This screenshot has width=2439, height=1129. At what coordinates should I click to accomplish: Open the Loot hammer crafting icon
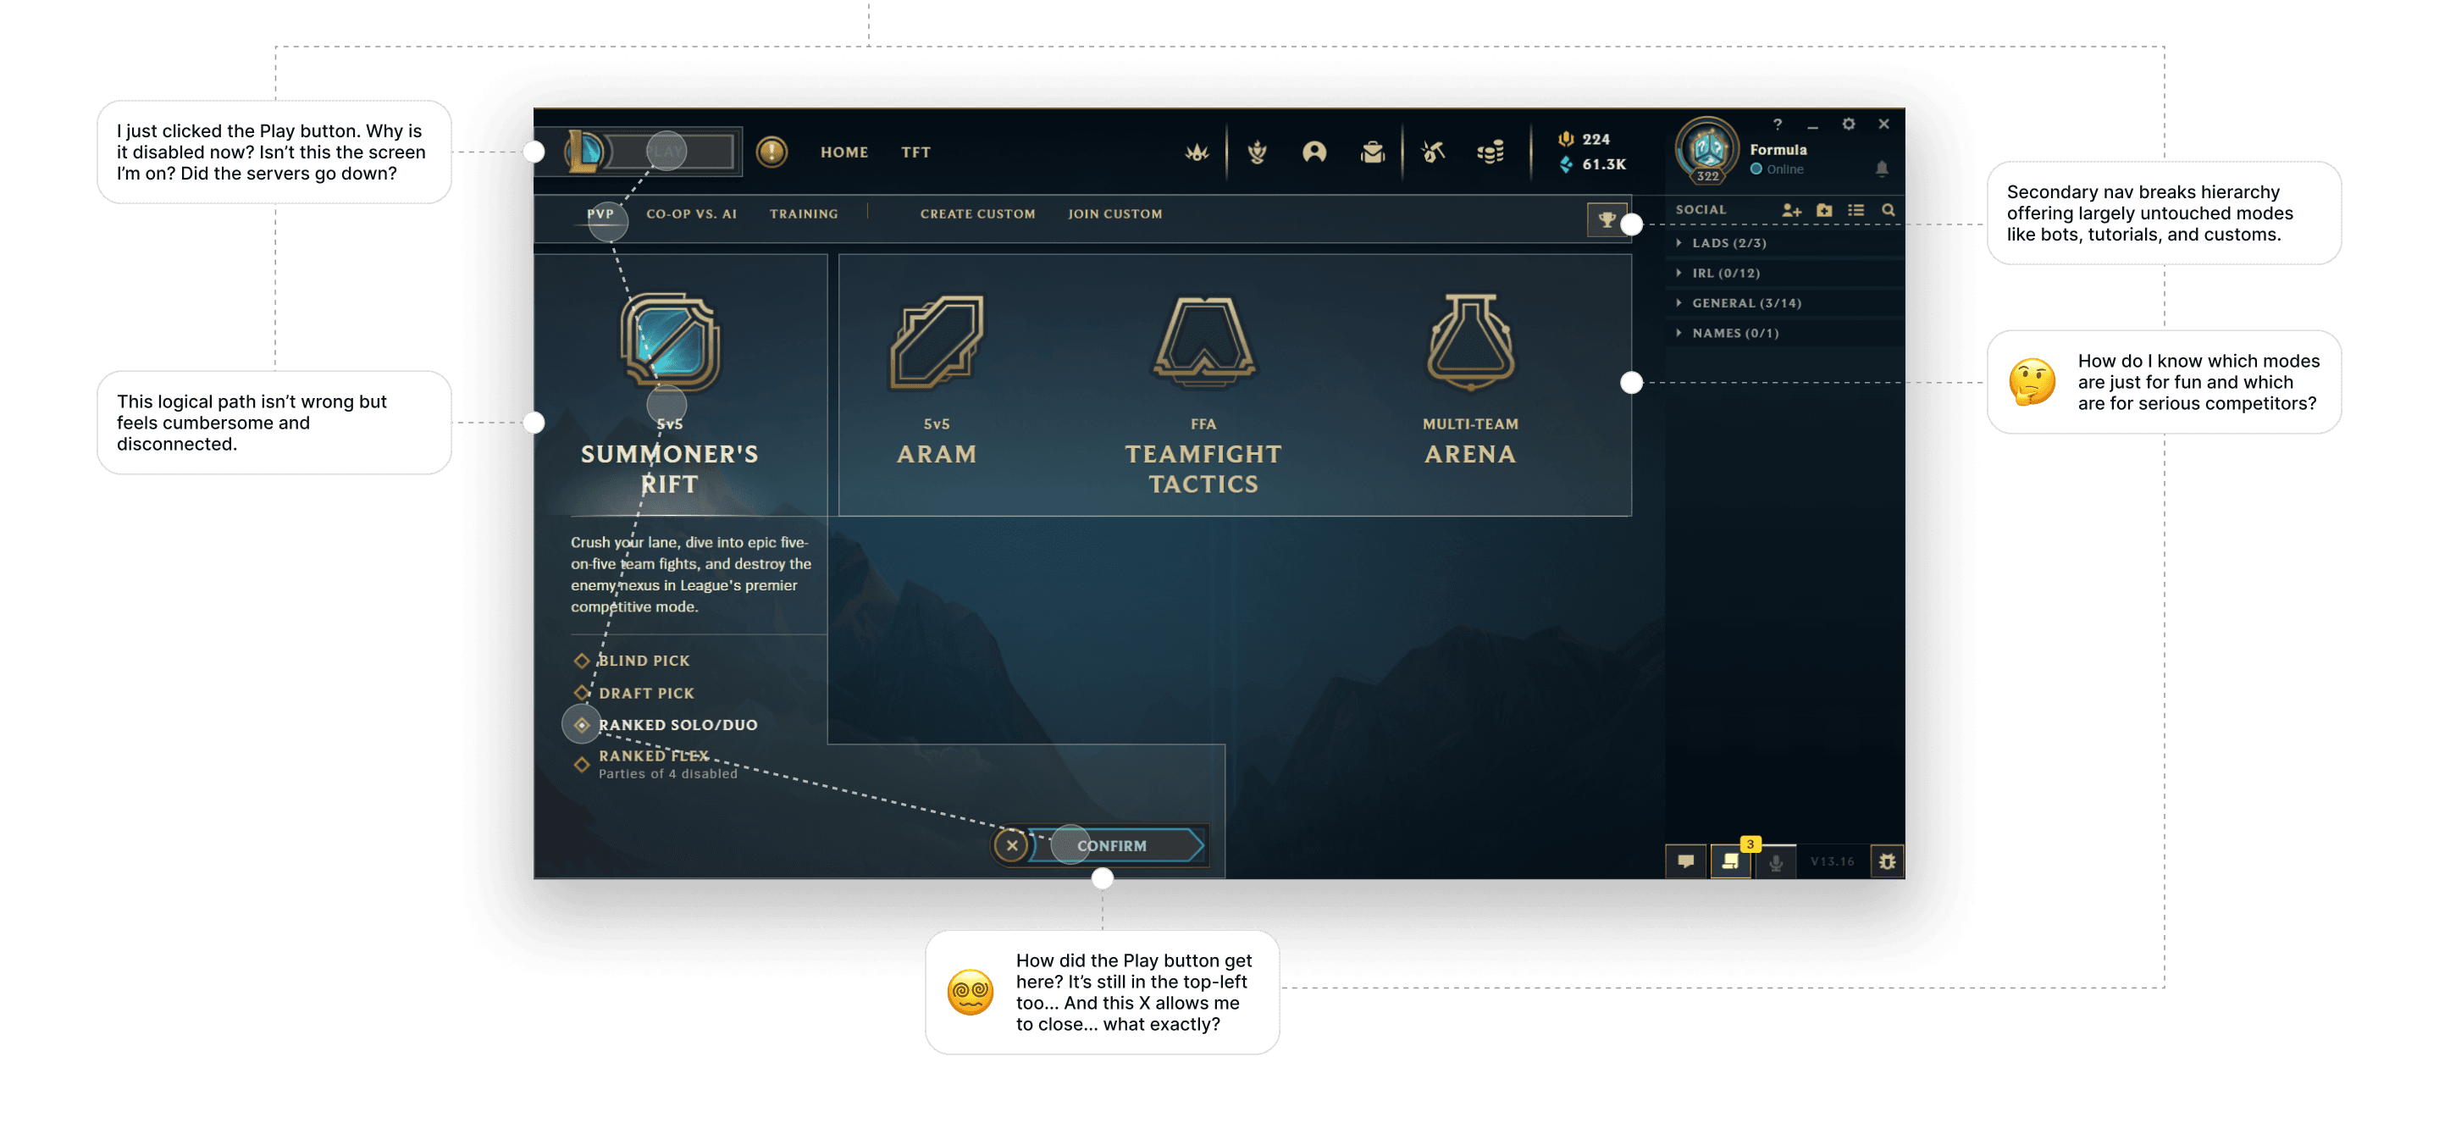point(1433,152)
